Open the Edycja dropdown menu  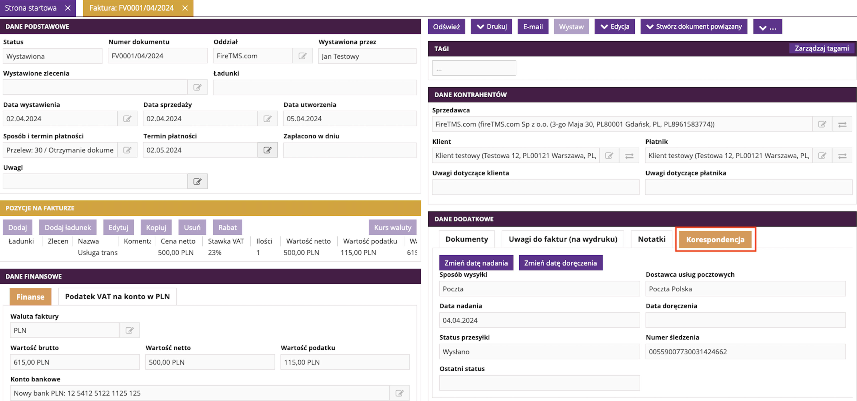(x=614, y=26)
